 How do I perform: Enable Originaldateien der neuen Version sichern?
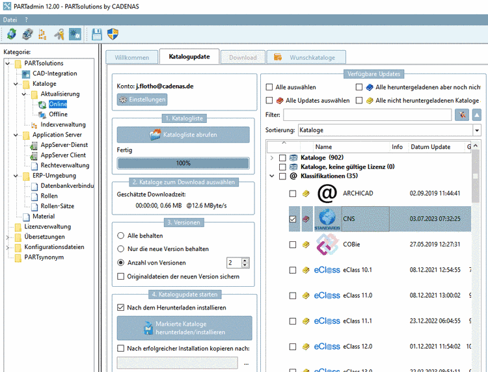point(120,276)
